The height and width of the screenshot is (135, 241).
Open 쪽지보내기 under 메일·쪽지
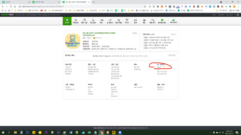160,89
